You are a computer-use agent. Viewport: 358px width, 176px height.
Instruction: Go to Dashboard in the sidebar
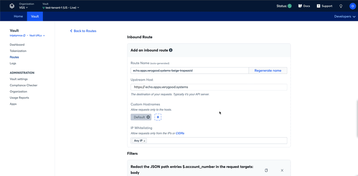[17, 45]
